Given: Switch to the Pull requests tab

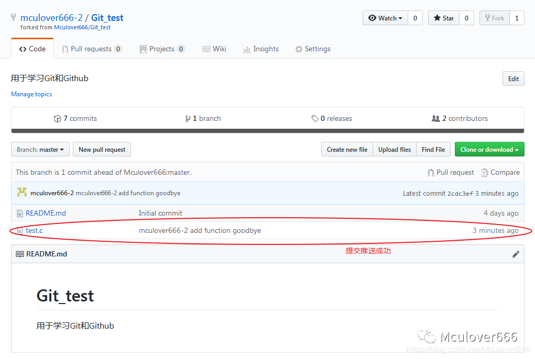Looking at the screenshot, I should pos(92,49).
